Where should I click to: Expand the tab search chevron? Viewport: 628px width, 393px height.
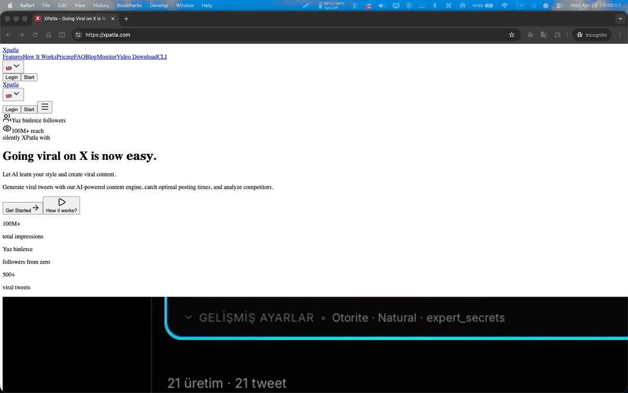[620, 18]
